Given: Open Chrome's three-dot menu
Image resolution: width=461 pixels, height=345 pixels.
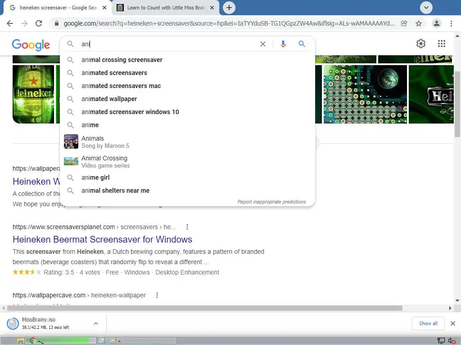Looking at the screenshot, I should [x=451, y=23].
